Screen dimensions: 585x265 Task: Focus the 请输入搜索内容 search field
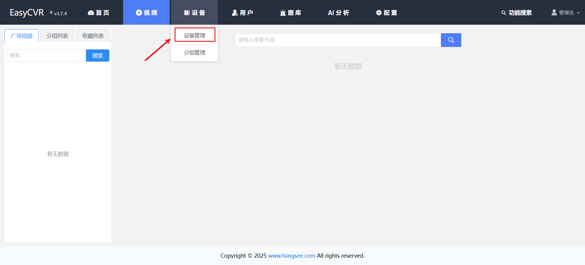(338, 40)
